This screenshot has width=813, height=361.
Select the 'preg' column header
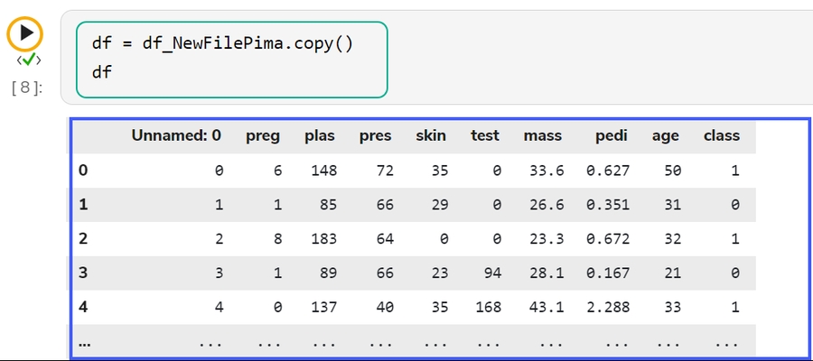tap(263, 136)
